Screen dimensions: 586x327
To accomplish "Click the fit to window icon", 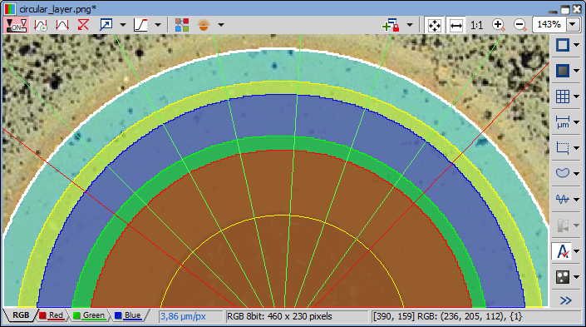I will tap(434, 25).
